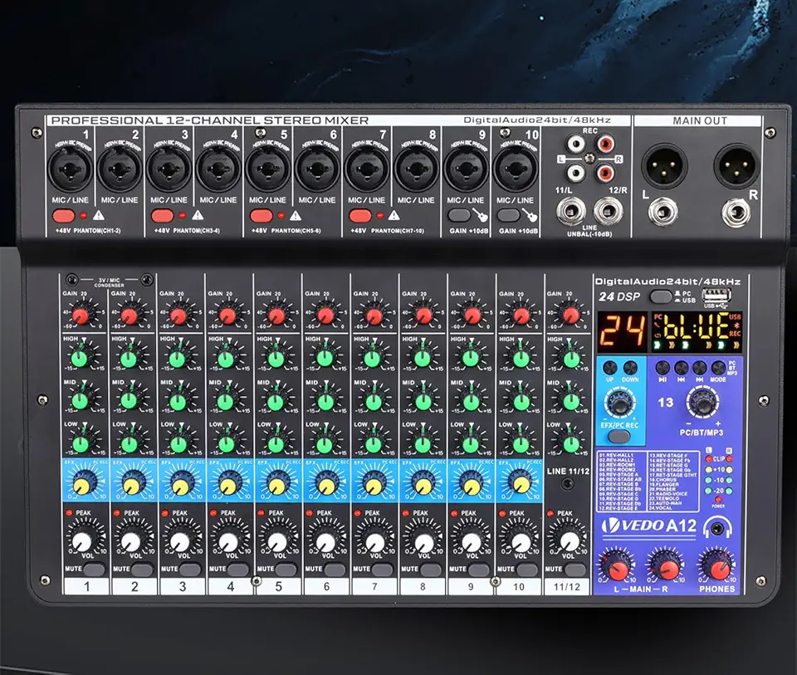This screenshot has width=797, height=675.
Task: Toggle the PC/USB source switch
Action: 660,296
